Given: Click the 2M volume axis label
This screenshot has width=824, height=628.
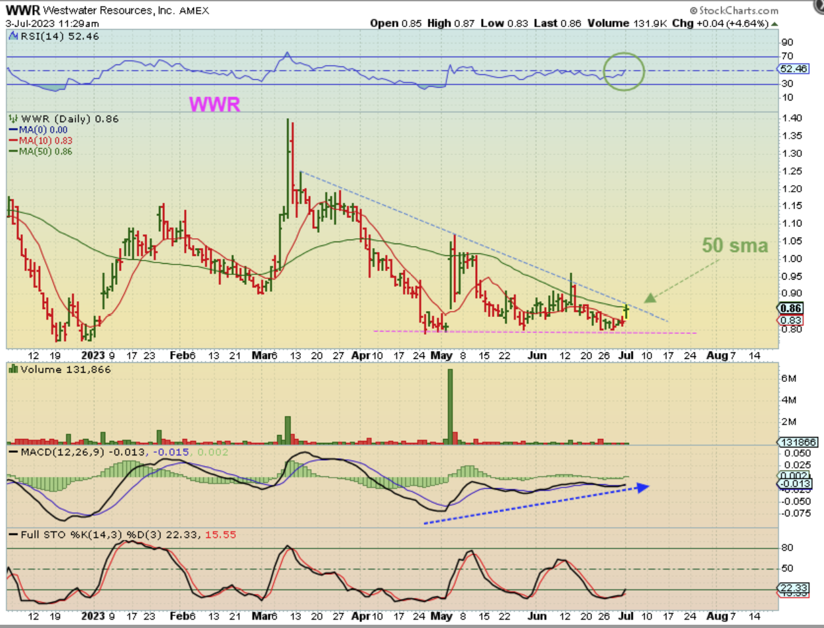Looking at the screenshot, I should coord(789,421).
